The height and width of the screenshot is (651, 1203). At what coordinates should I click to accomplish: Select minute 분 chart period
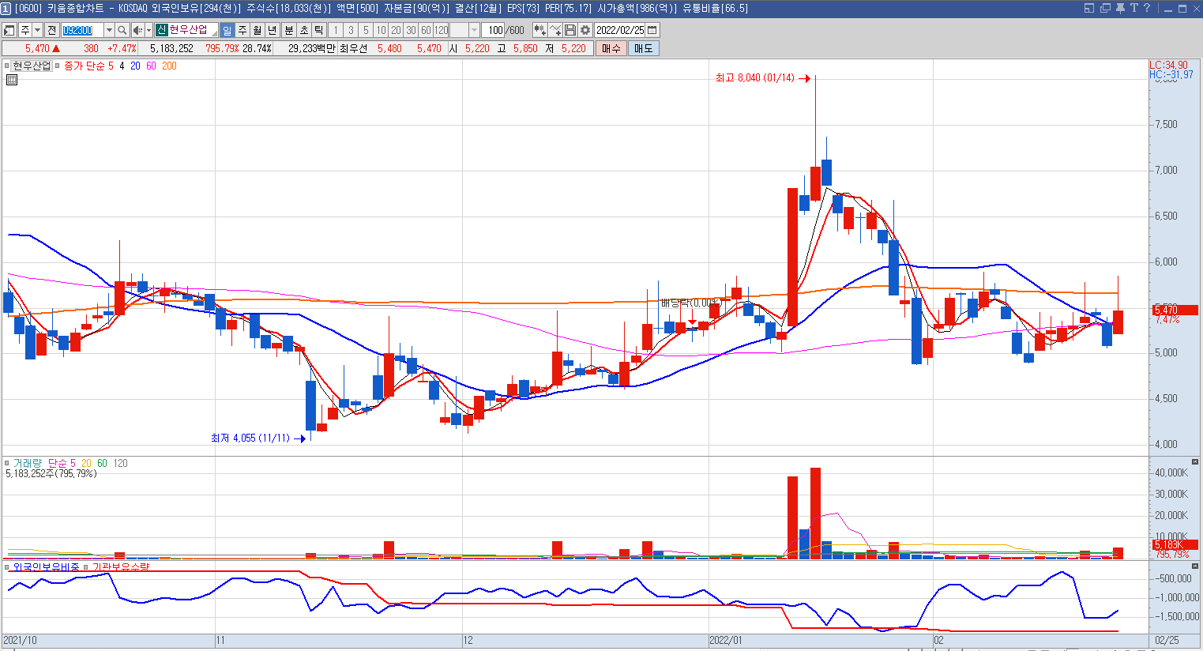tap(289, 30)
